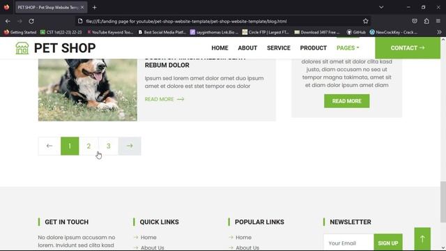
Task: Go to the next page with the right arrow
Action: tap(130, 146)
